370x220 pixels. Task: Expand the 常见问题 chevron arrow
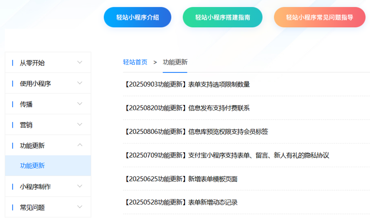click(80, 207)
